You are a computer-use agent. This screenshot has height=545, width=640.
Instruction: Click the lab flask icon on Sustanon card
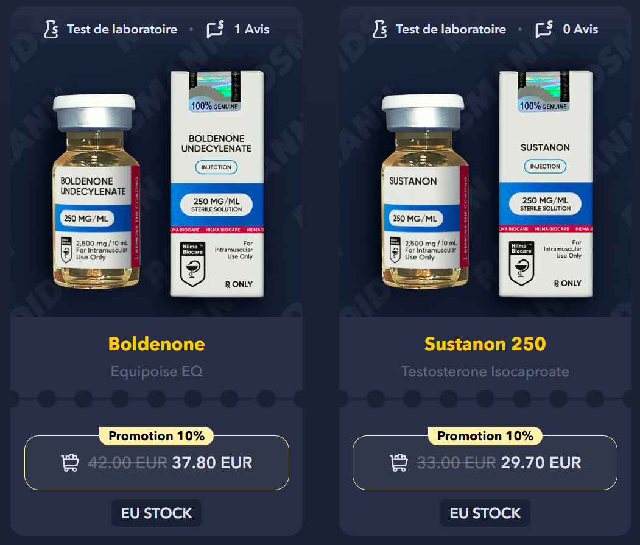[x=379, y=29]
